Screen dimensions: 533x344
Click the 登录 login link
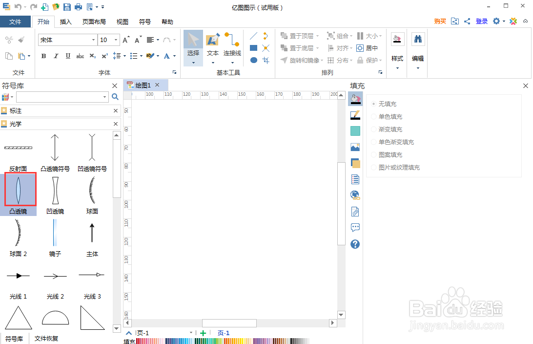(482, 21)
